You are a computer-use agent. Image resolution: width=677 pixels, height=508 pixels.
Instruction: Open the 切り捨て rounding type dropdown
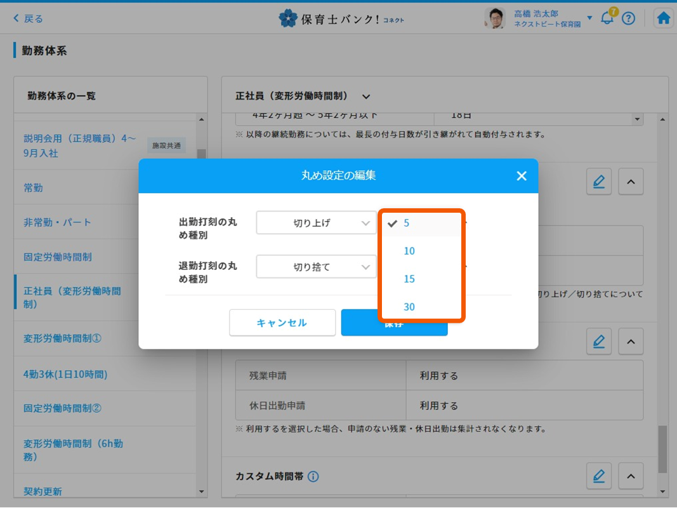(316, 267)
